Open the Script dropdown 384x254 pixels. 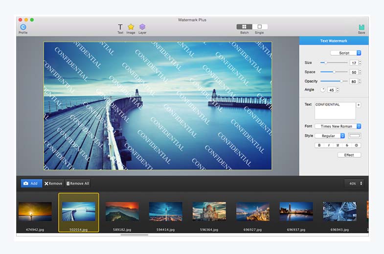coord(345,53)
